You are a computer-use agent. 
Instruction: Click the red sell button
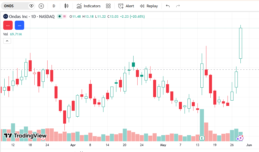pyautogui.click(x=8, y=25)
